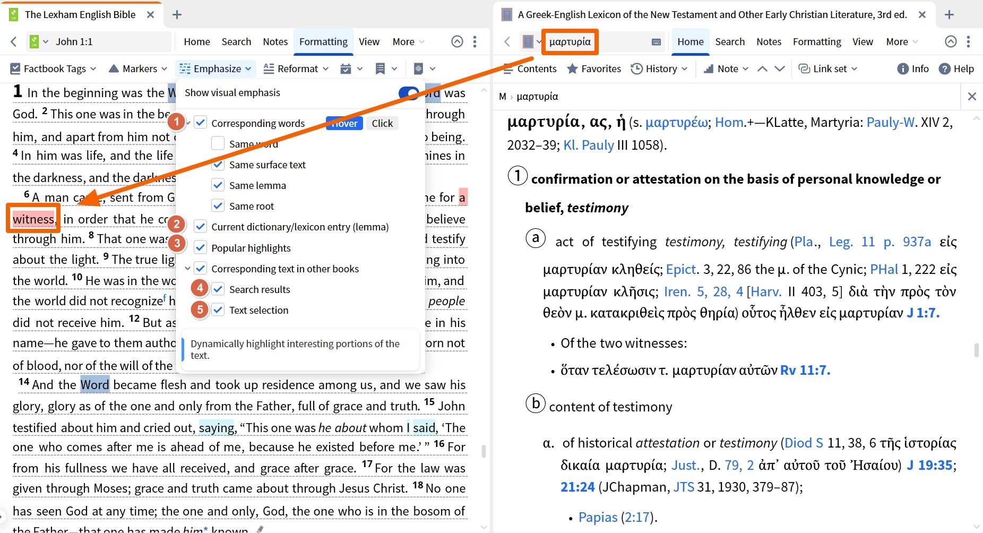Uncheck the Text selection checkbox

(218, 310)
